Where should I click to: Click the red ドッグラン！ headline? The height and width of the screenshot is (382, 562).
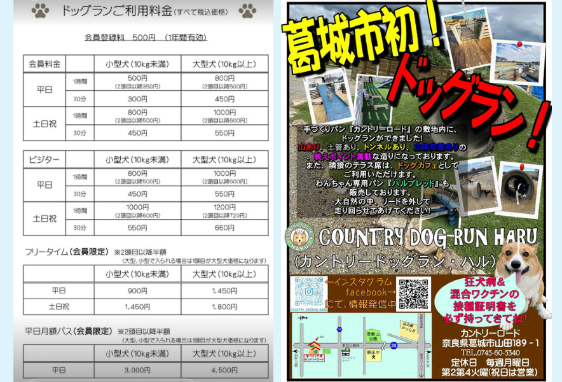pyautogui.click(x=470, y=102)
